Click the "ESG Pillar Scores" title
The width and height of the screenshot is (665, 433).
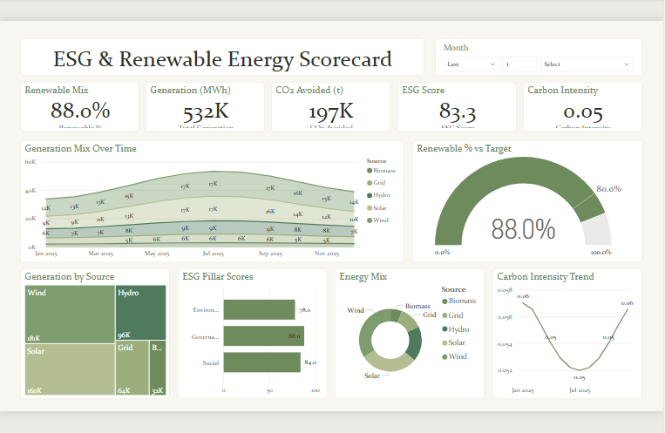click(x=218, y=276)
